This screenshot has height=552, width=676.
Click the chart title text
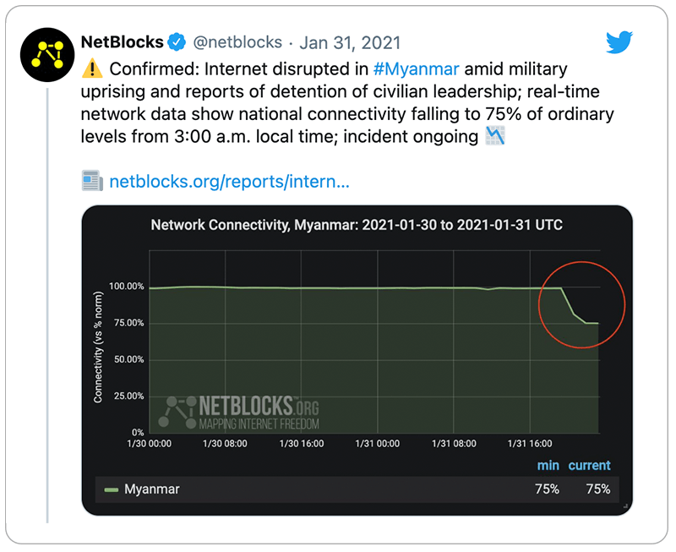click(357, 225)
